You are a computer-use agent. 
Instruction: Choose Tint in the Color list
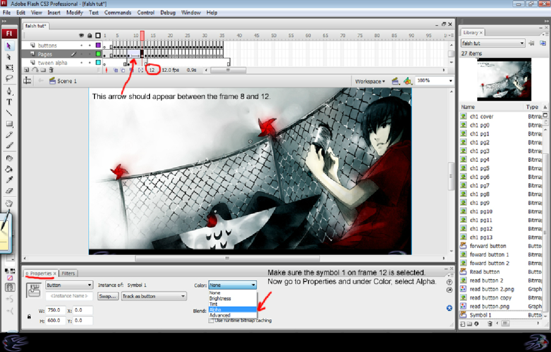click(x=232, y=304)
